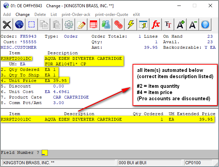
Task: Click KINGSTON BRASS, INC. status bar panel
Action: (x=59, y=163)
